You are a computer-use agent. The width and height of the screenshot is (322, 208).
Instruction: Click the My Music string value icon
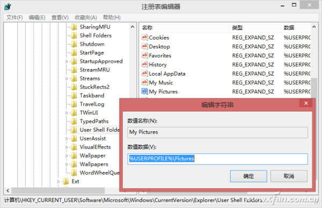144,83
